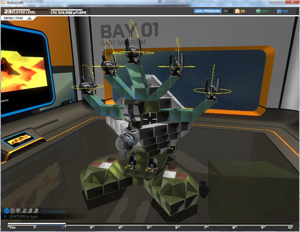This screenshot has width=300, height=232.
Task: Expand the MENU [TAB] triangle arrow
Action: pyautogui.click(x=30, y=18)
